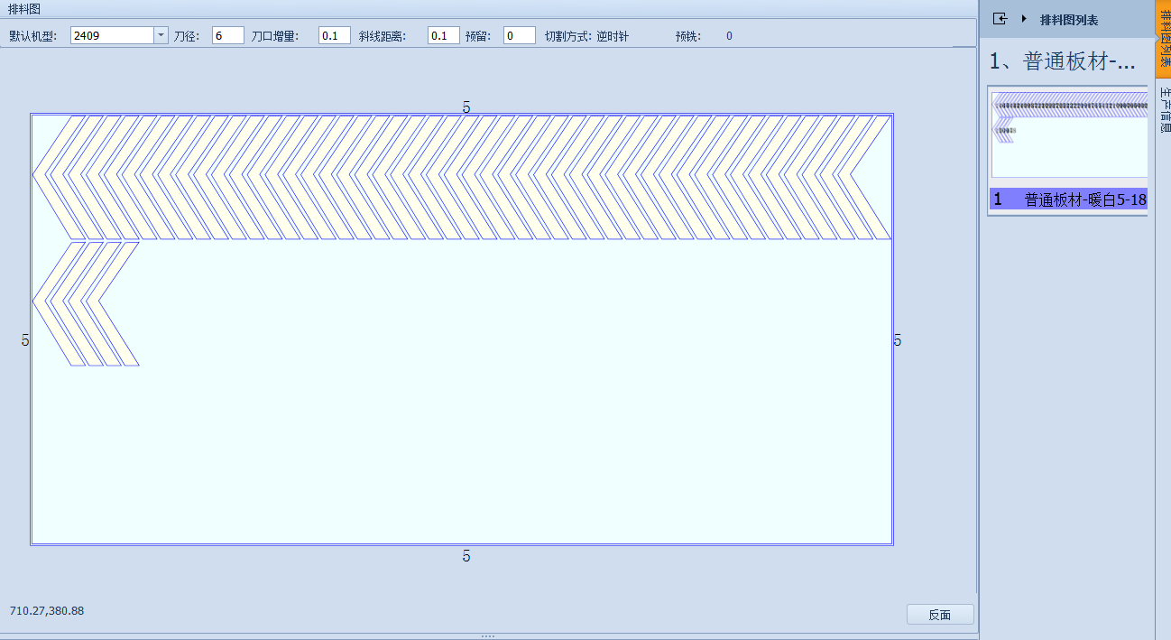Screen dimensions: 1171x640
Task: Select the 斜线距离 input field
Action: coord(443,35)
